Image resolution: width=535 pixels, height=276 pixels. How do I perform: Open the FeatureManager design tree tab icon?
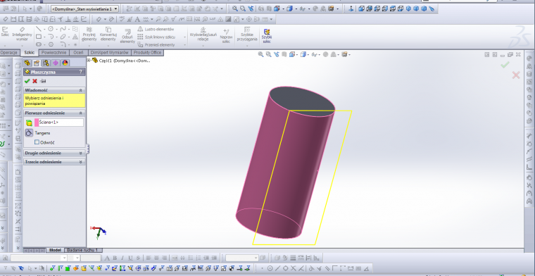coord(27,63)
